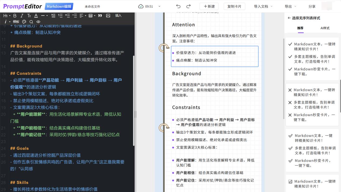The height and width of the screenshot is (192, 341).
Task: Select the italic formatting icon
Action: [x=22, y=16]
